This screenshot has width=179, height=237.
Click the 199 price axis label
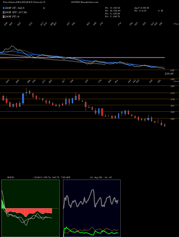(x=172, y=79)
